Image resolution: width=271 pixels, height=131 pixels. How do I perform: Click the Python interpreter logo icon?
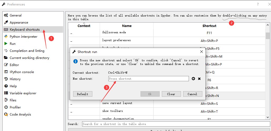pyautogui.click(x=6, y=36)
